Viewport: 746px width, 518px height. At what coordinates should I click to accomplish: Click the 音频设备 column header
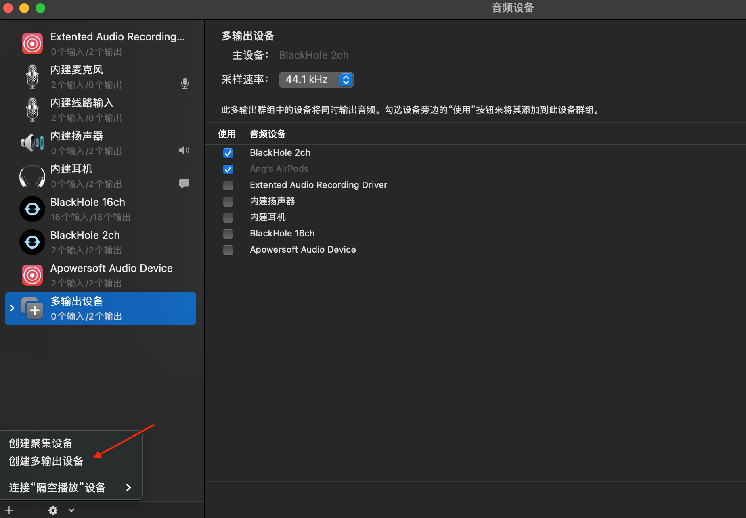(268, 134)
